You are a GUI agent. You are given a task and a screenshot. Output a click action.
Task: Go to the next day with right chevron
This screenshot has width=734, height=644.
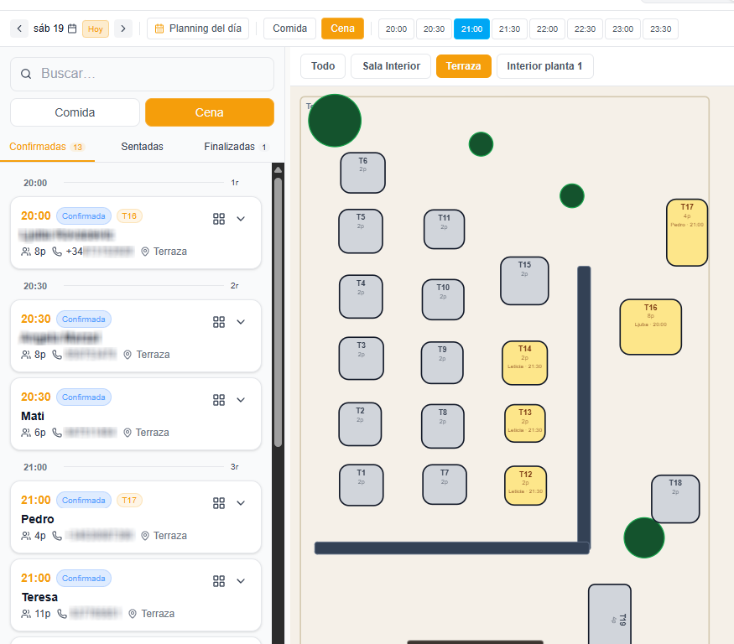tap(123, 29)
